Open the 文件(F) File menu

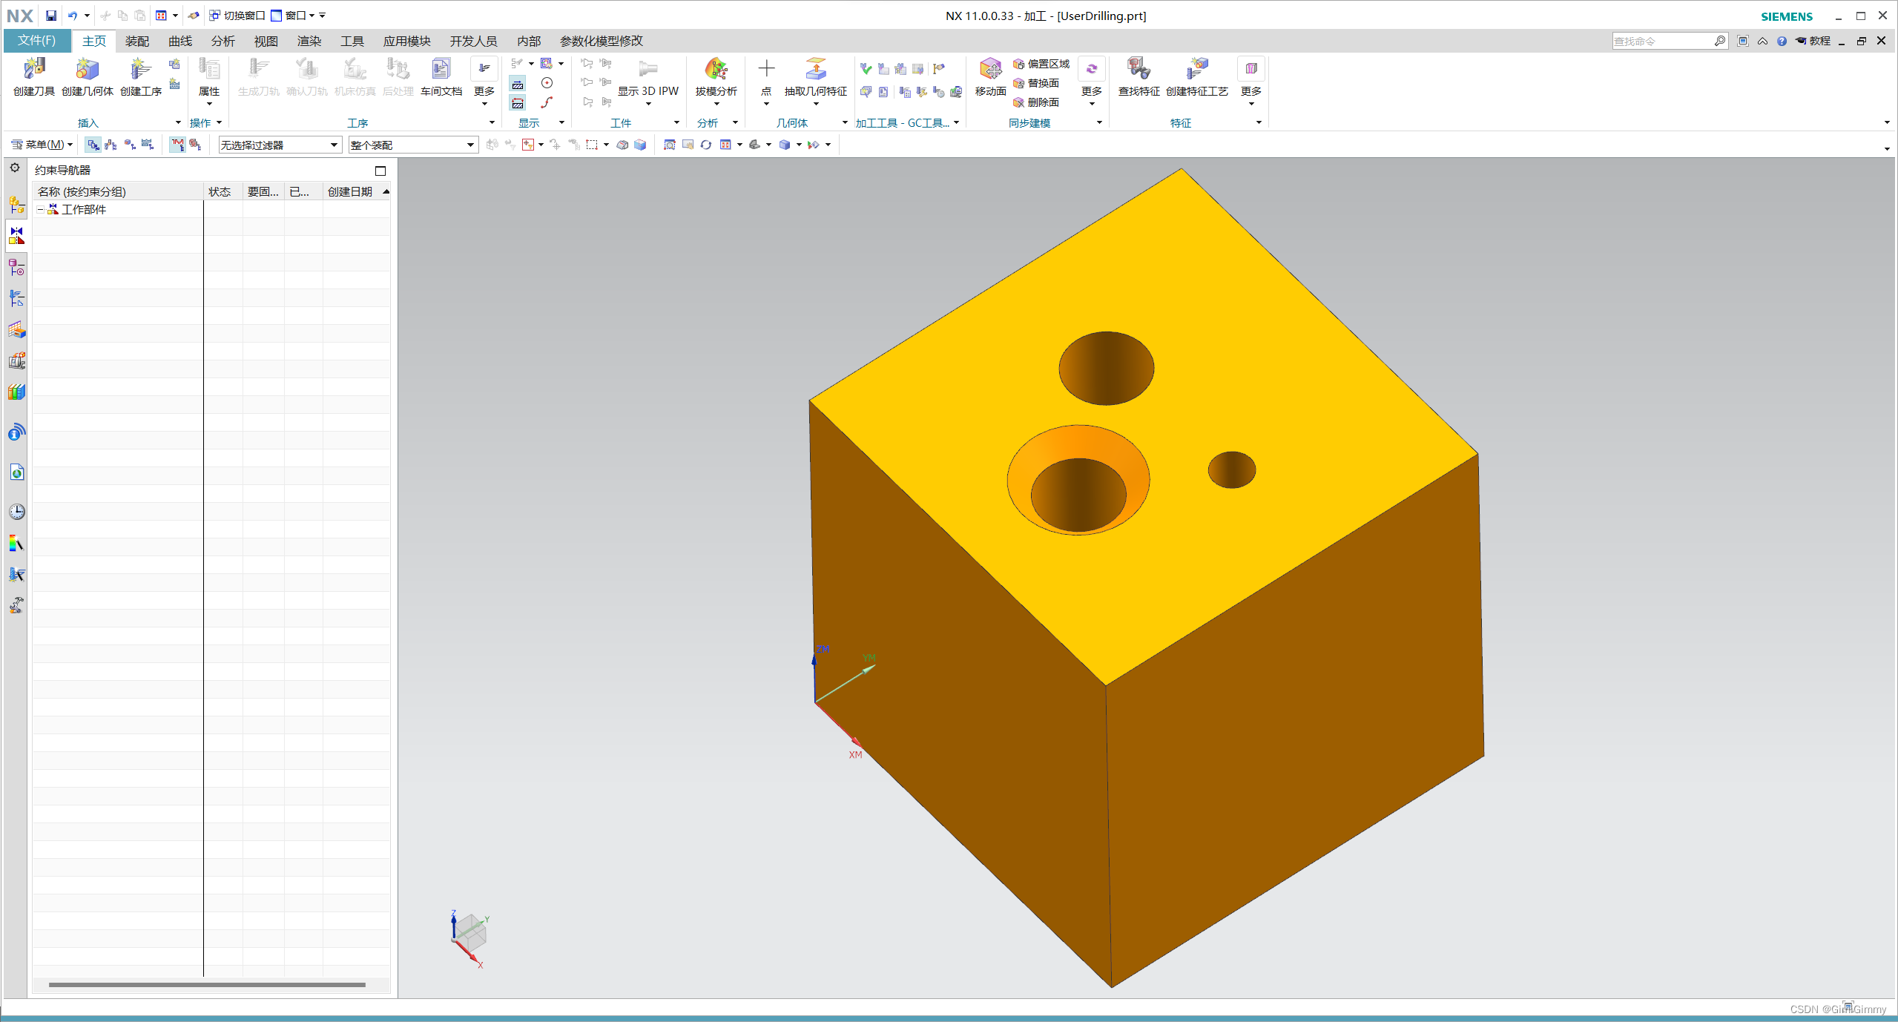[x=37, y=41]
